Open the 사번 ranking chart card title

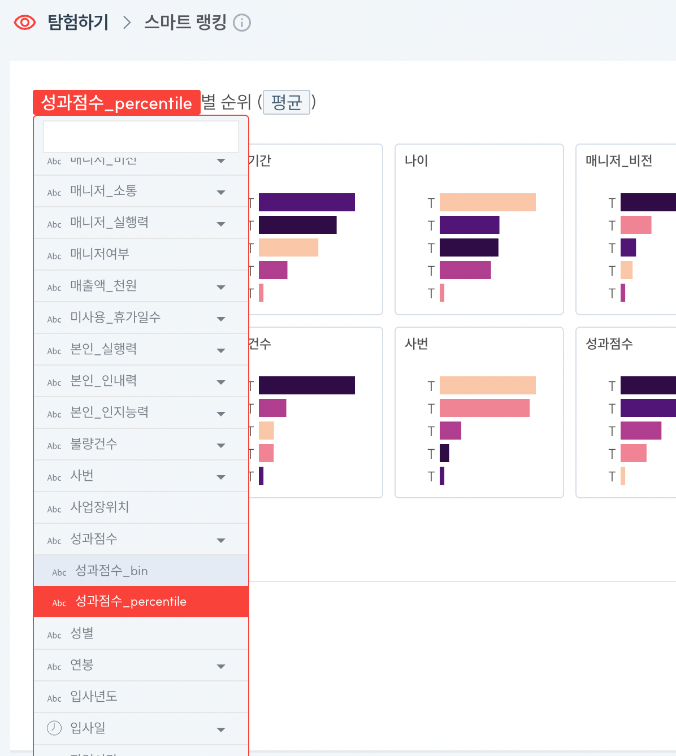(417, 344)
